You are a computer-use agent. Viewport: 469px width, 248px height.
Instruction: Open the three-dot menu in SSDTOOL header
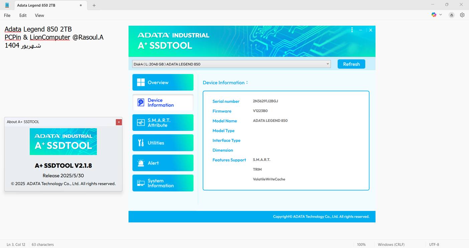pos(352,30)
